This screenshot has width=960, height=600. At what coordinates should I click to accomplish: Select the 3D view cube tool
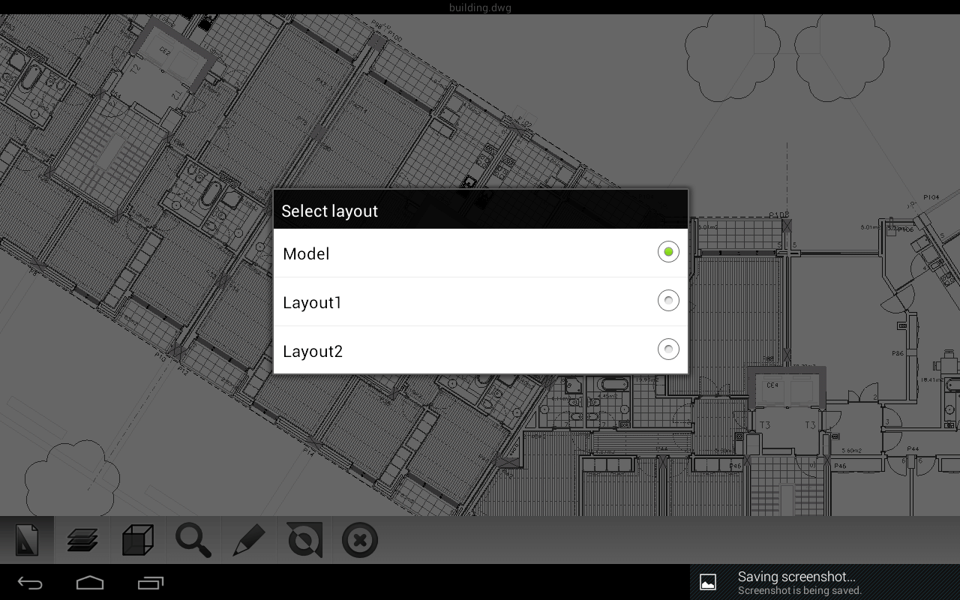[x=137, y=539]
